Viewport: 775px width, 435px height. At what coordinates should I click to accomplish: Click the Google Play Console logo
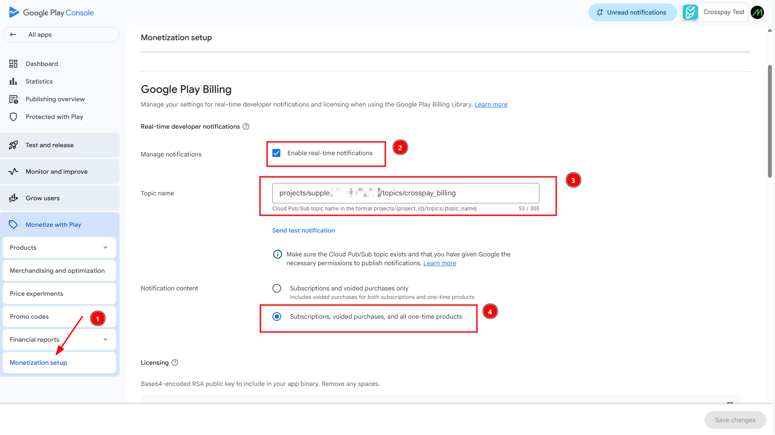(51, 12)
